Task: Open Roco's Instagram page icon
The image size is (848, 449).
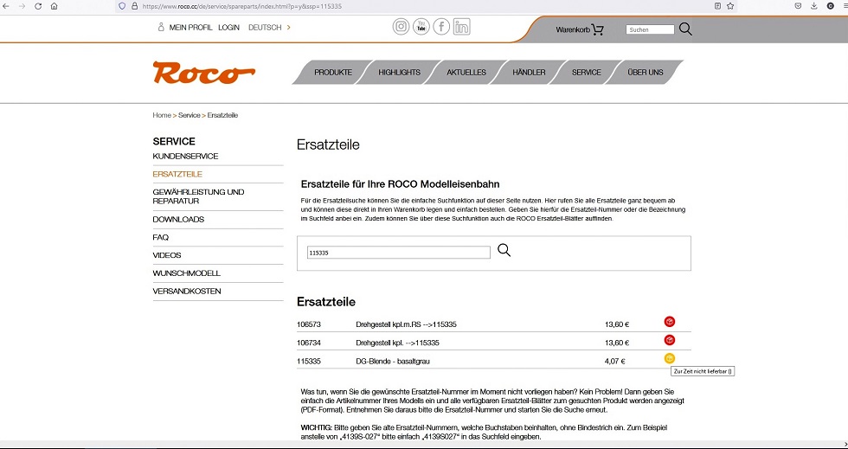Action: point(401,27)
